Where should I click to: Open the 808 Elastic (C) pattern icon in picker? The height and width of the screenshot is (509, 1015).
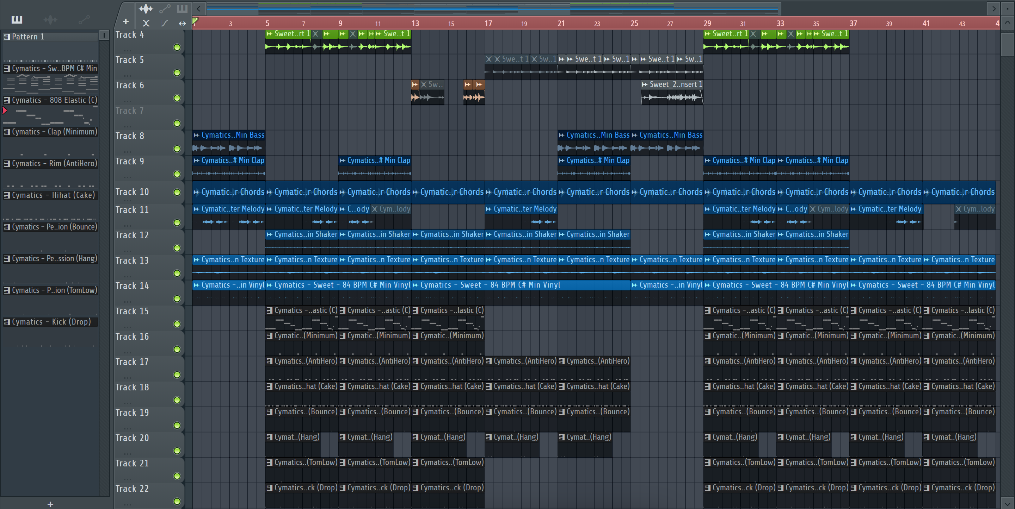pyautogui.click(x=7, y=100)
